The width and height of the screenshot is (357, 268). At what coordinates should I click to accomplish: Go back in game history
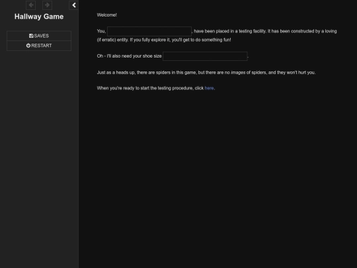pyautogui.click(x=30, y=5)
